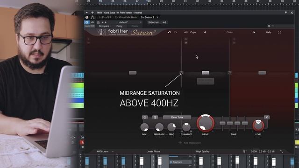
Task: Select the low band level handle
Action: coord(133,73)
